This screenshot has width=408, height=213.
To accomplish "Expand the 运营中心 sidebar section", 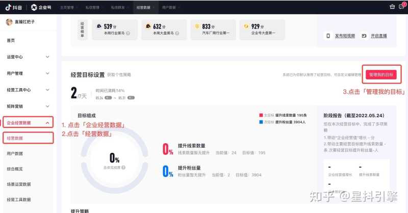I will click(x=47, y=57).
